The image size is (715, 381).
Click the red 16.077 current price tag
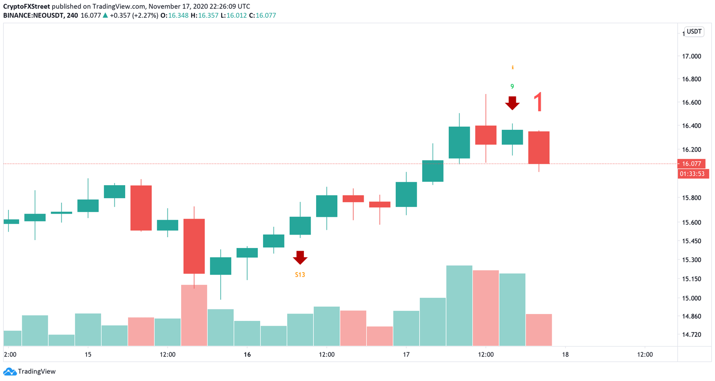692,164
